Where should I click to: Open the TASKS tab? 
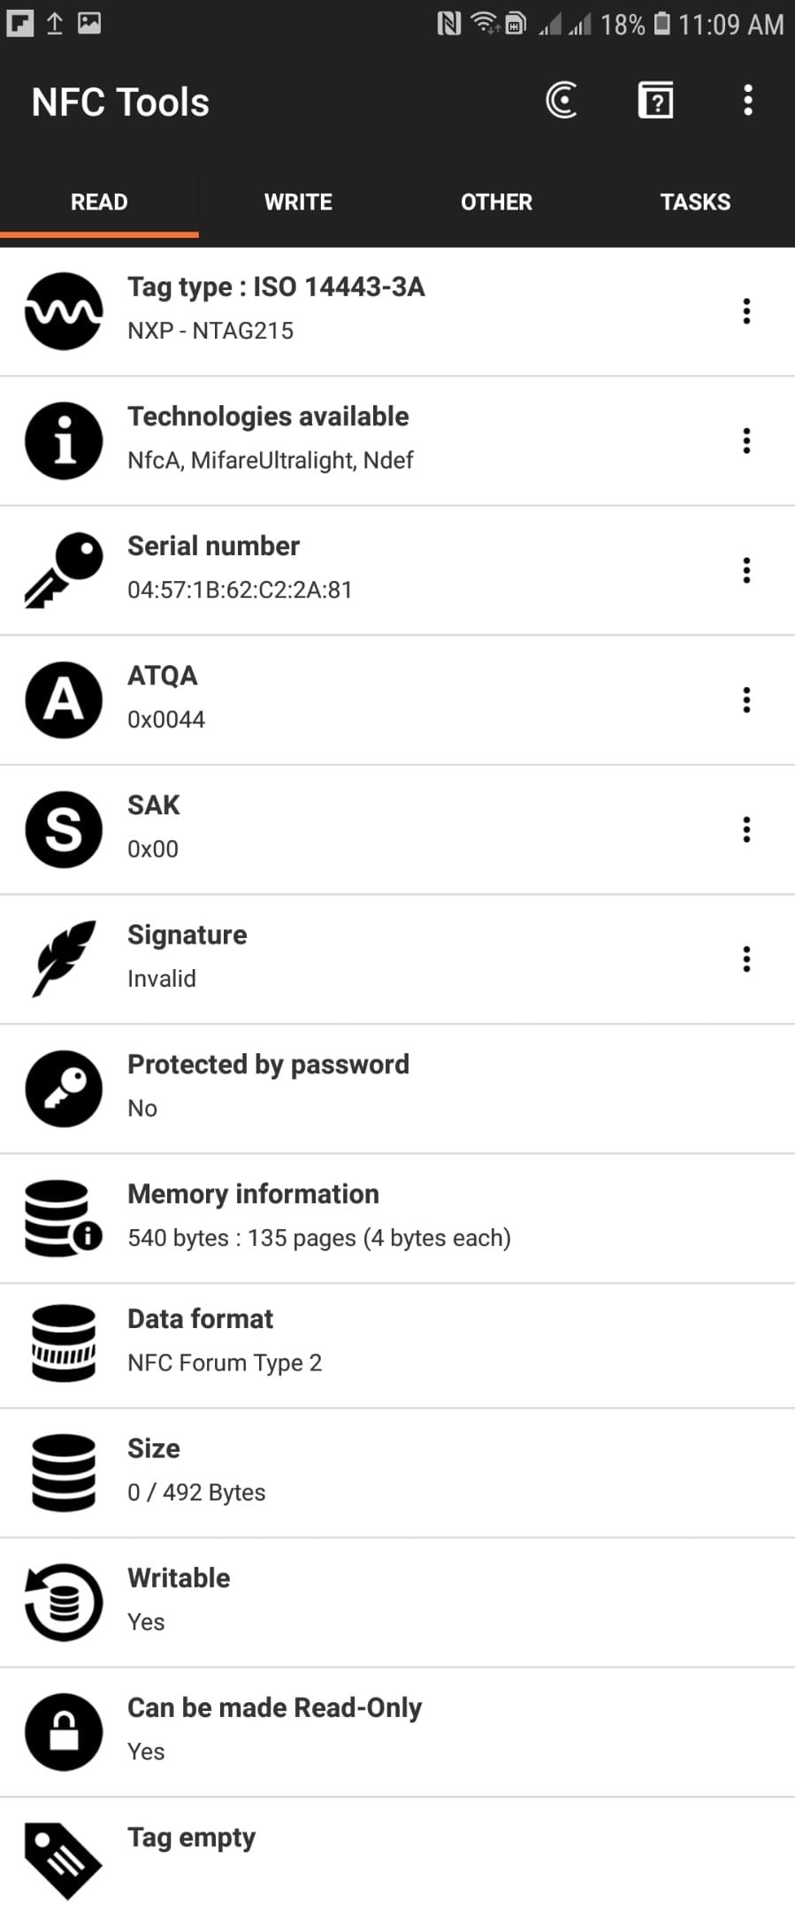point(695,202)
